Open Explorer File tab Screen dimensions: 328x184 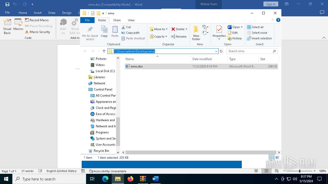point(87,20)
